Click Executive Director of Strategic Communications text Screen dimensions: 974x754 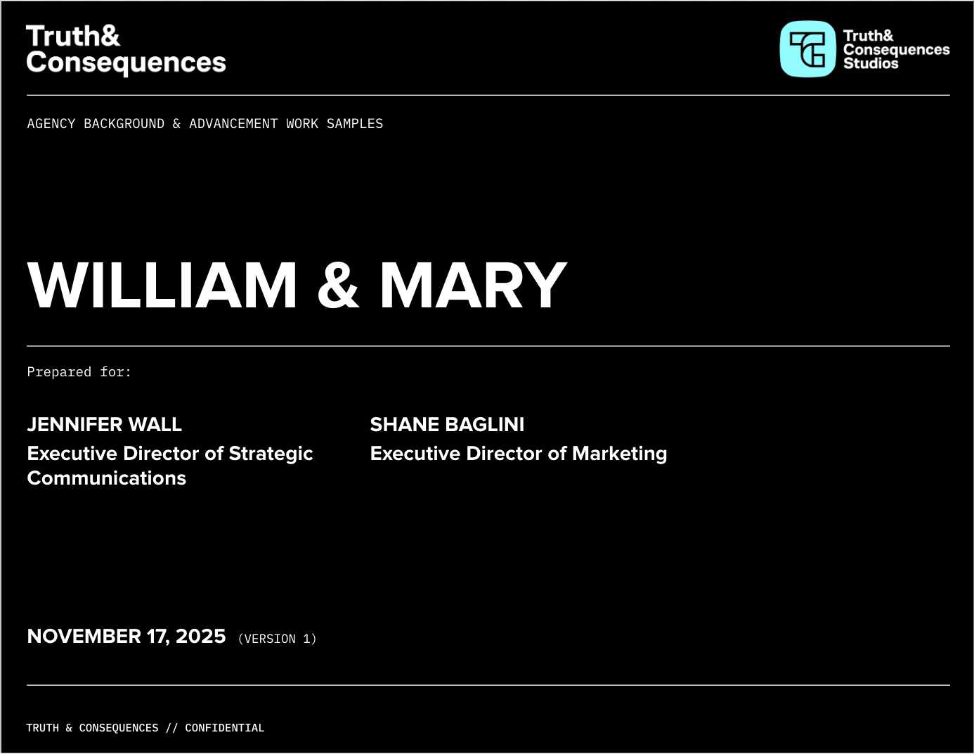pos(169,466)
